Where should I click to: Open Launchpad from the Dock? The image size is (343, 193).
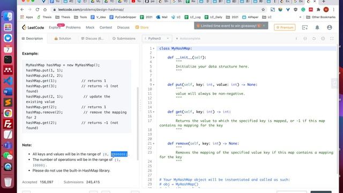(x=8, y=27)
